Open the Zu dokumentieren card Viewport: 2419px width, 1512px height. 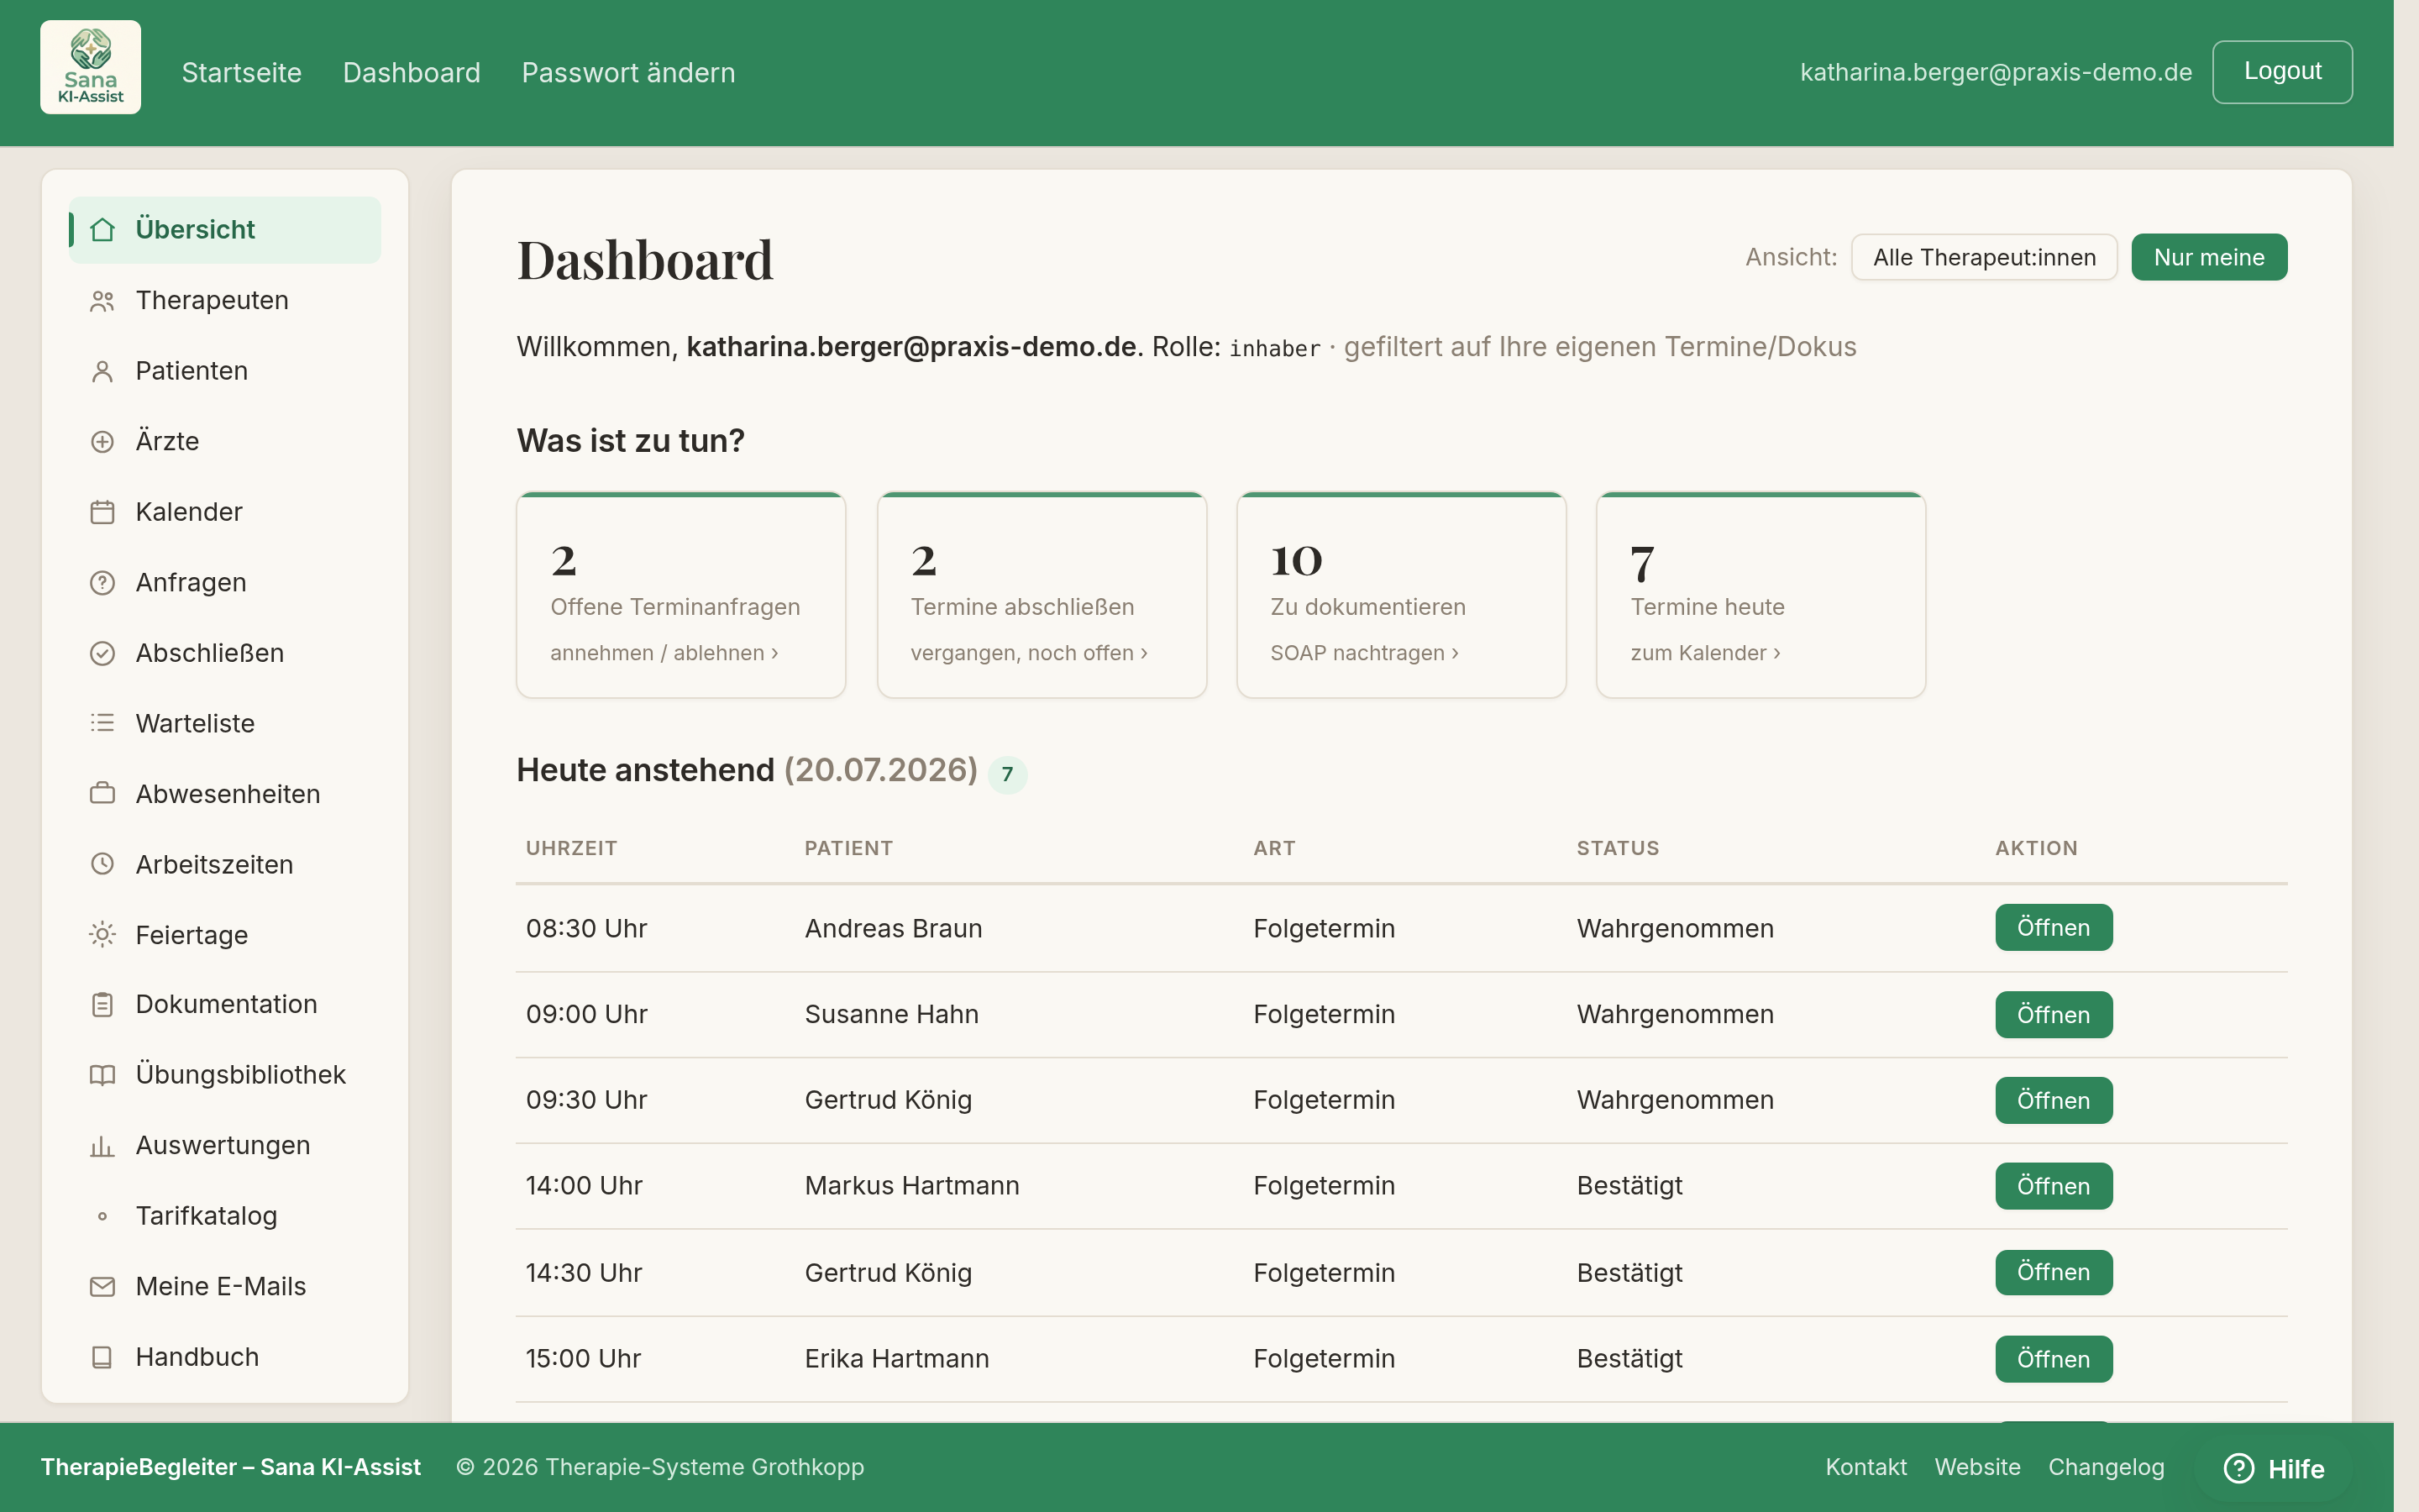pyautogui.click(x=1401, y=595)
